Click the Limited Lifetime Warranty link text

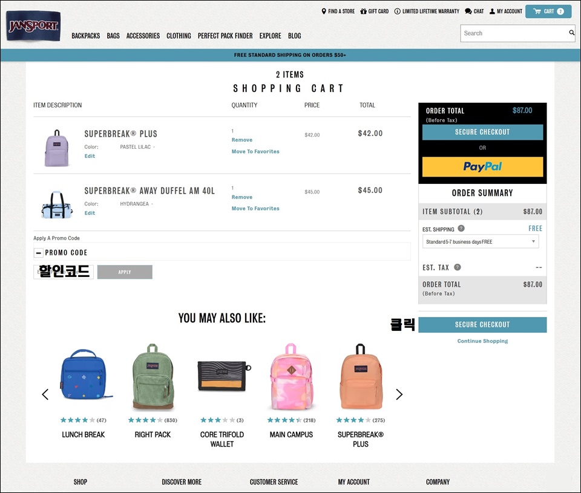point(430,11)
